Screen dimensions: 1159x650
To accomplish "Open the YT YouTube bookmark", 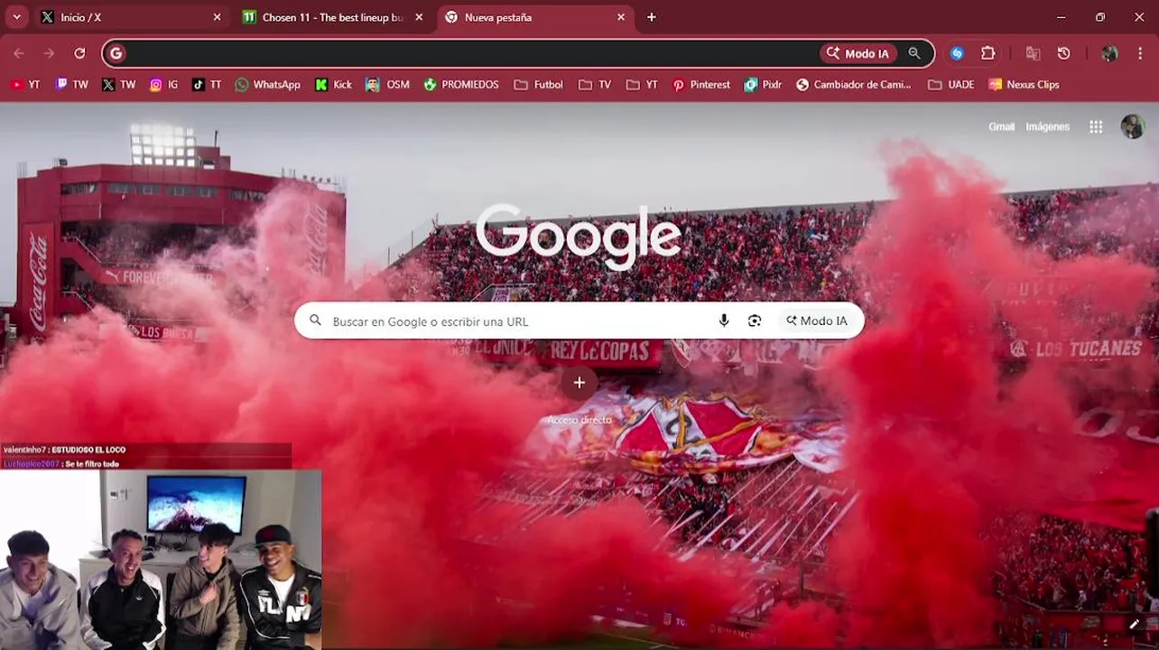I will pyautogui.click(x=25, y=85).
